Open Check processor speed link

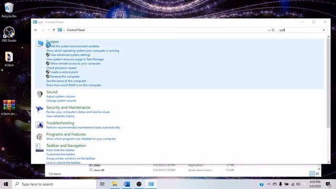click(x=61, y=68)
